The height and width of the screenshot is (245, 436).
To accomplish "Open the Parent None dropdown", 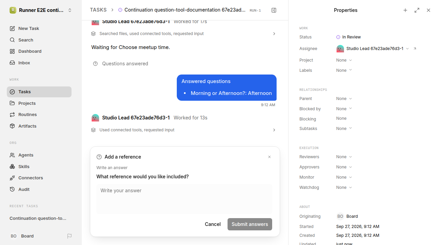I will 344,99.
